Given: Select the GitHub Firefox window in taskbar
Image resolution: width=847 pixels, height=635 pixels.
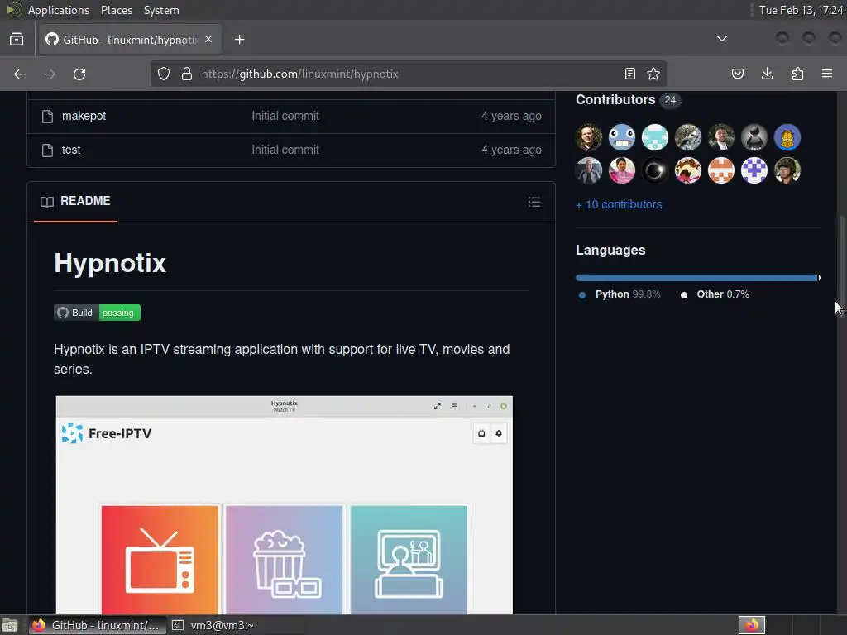Looking at the screenshot, I should pos(98,625).
